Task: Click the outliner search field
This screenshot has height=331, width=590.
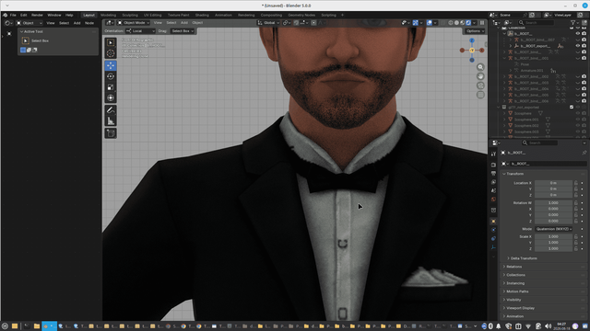Action: pos(537,23)
